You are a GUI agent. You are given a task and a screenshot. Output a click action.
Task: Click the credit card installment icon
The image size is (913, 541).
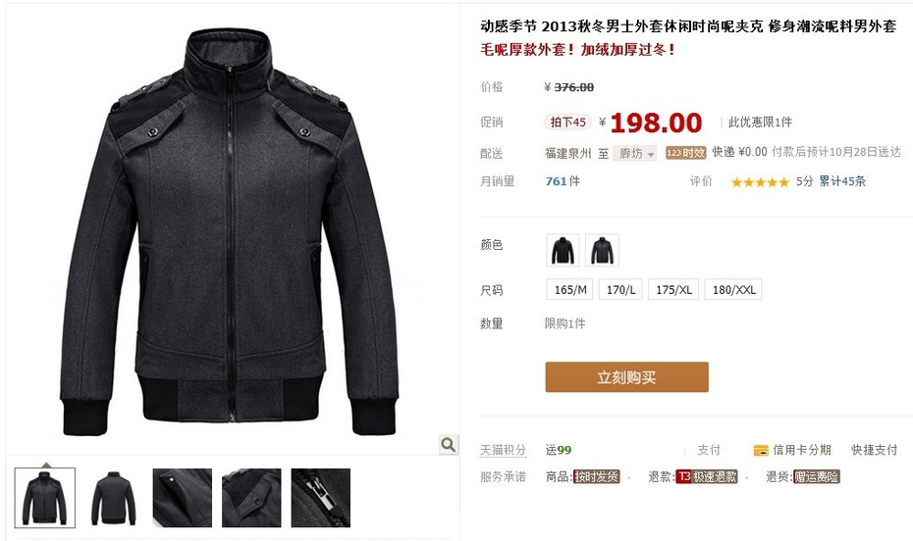pyautogui.click(x=761, y=451)
